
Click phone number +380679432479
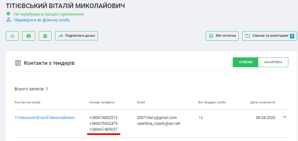(103, 124)
